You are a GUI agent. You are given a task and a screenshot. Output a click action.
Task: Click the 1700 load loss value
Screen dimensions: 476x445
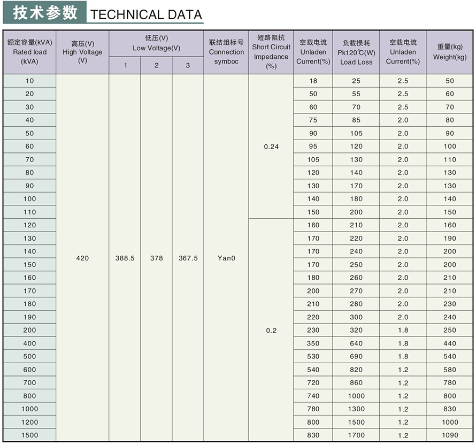click(x=356, y=435)
